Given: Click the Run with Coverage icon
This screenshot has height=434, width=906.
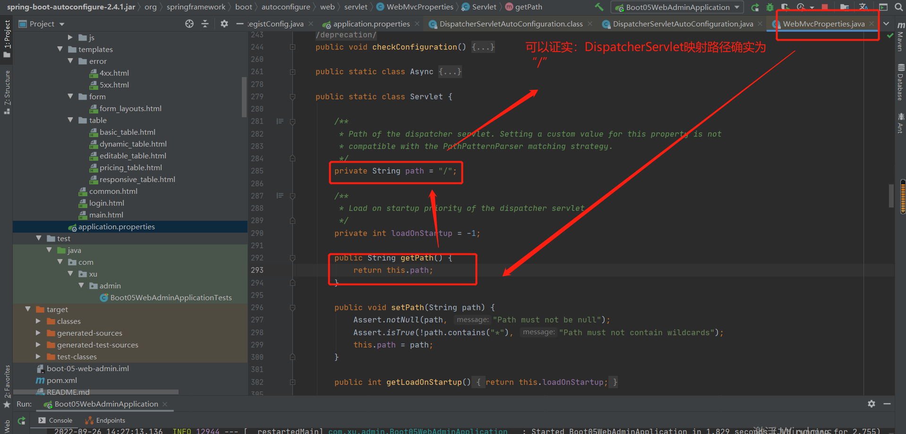Looking at the screenshot, I should point(785,7).
